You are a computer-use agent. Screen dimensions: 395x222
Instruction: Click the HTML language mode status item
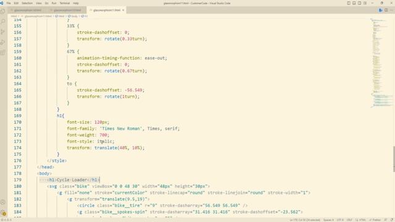coord(360,220)
